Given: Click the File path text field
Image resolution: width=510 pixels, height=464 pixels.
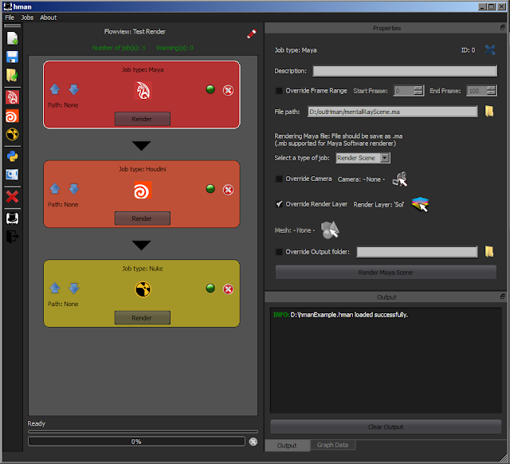Looking at the screenshot, I should [x=393, y=112].
